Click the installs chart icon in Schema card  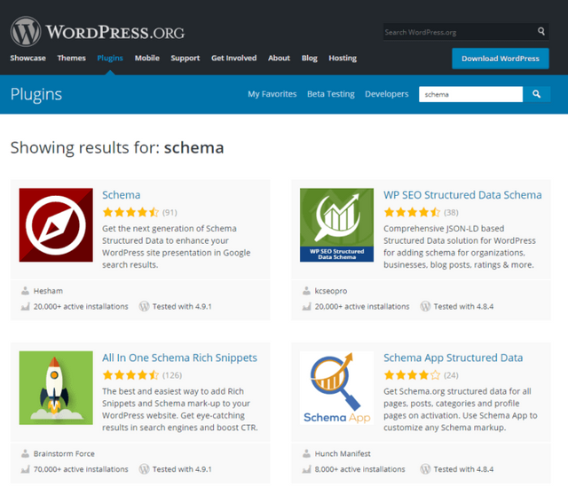(25, 307)
